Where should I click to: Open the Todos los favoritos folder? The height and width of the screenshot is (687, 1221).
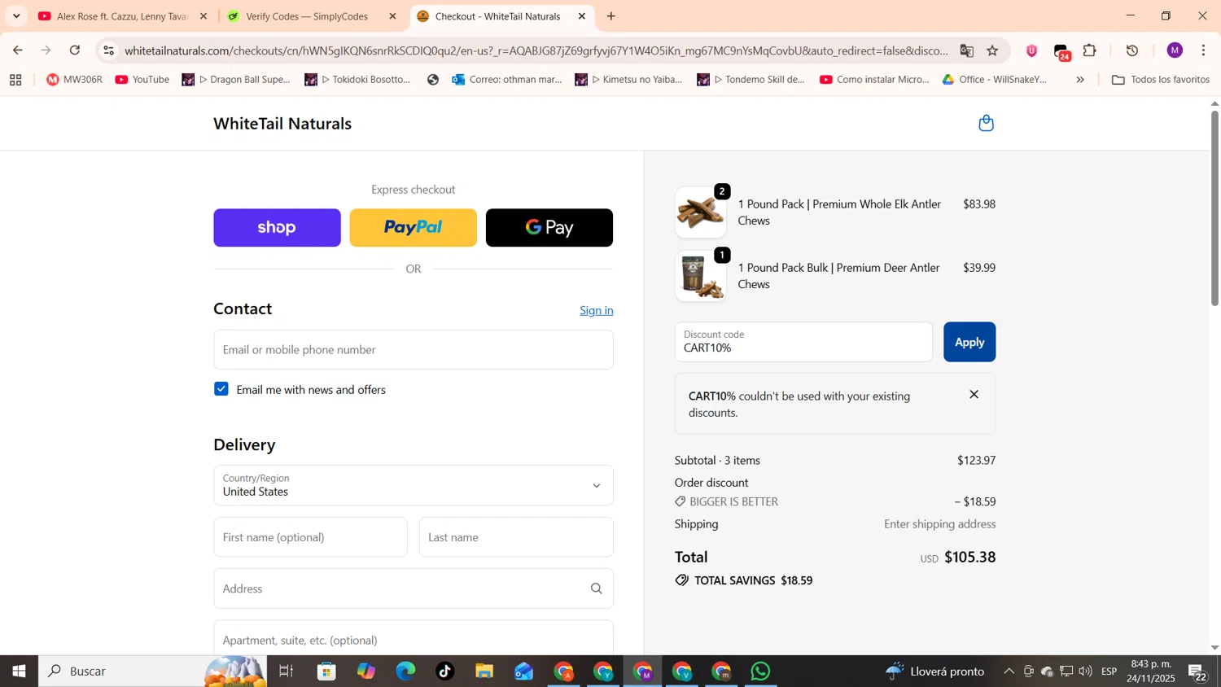pyautogui.click(x=1161, y=80)
